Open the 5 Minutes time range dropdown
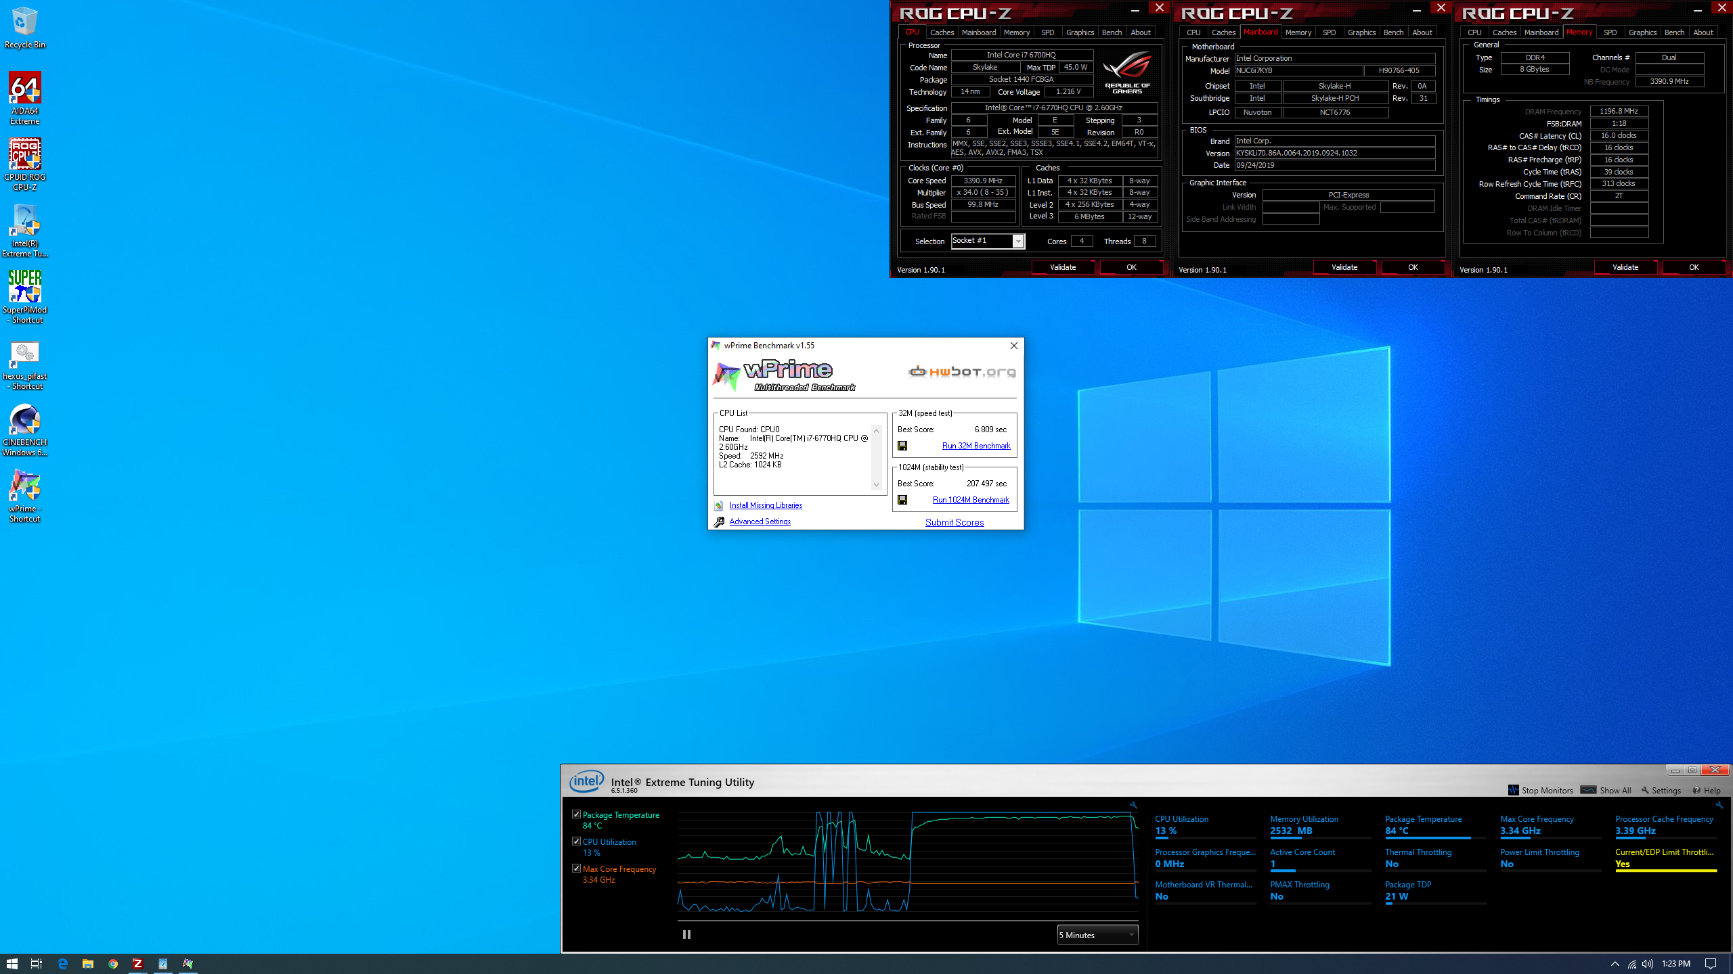1733x974 pixels. tap(1097, 935)
